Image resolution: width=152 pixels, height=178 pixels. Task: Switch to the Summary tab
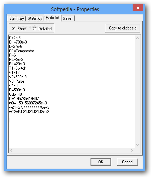coord(17,18)
